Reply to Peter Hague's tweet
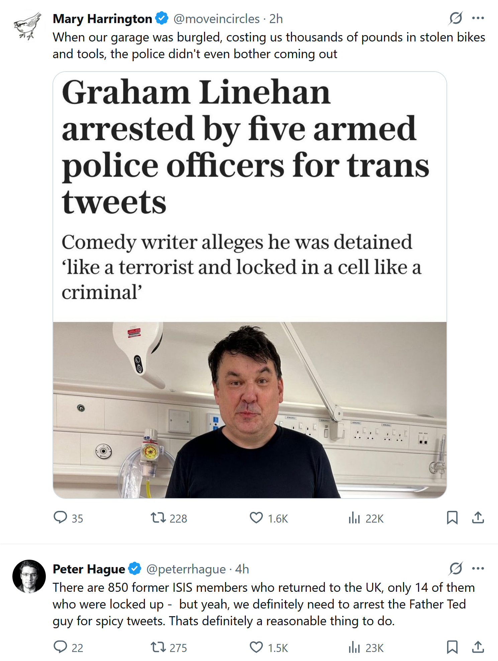 click(61, 647)
